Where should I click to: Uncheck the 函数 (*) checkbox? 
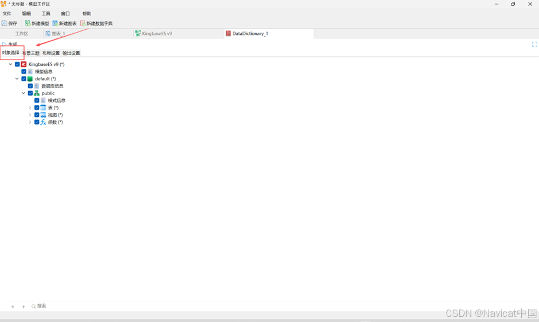(x=37, y=122)
